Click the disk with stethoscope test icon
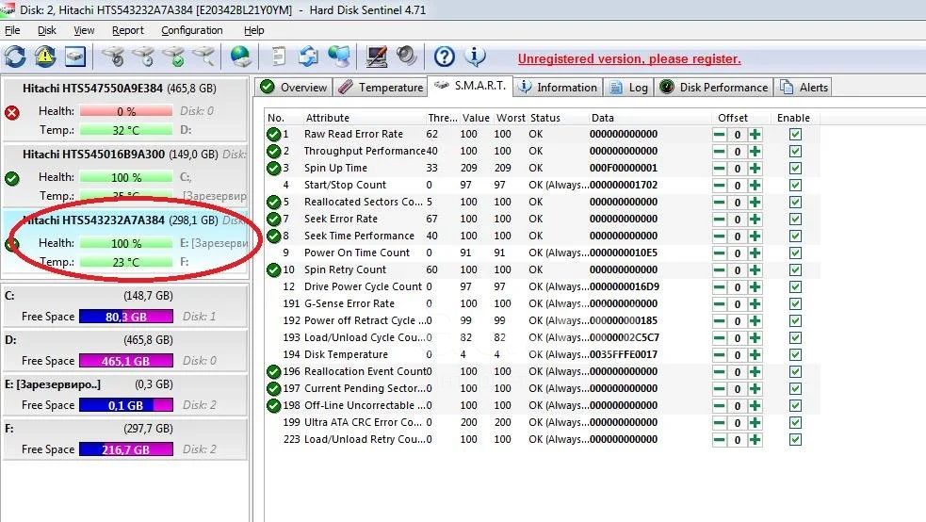Screen dimensions: 926x522 click(x=114, y=57)
